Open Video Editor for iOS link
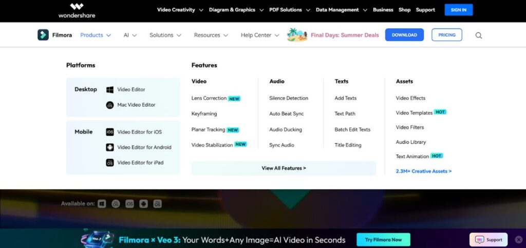 click(140, 132)
